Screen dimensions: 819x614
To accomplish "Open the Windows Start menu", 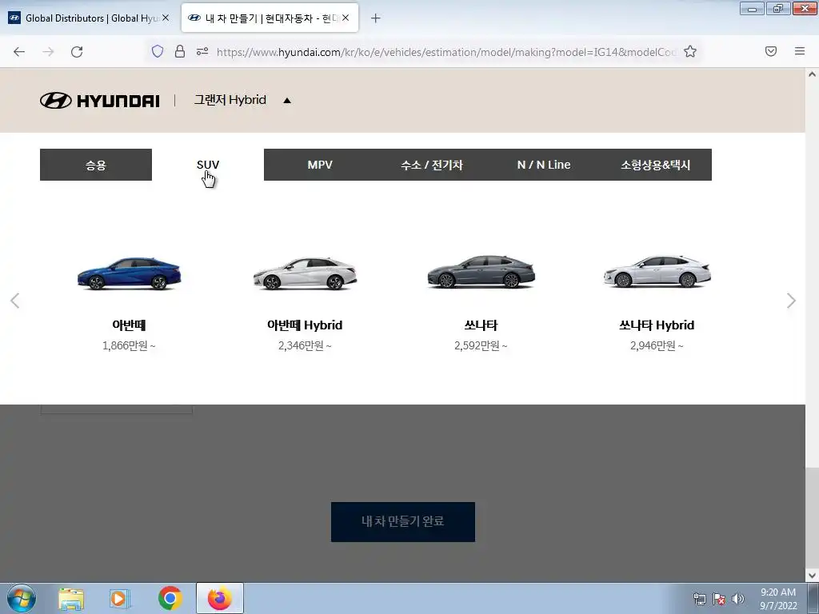I will pyautogui.click(x=22, y=598).
